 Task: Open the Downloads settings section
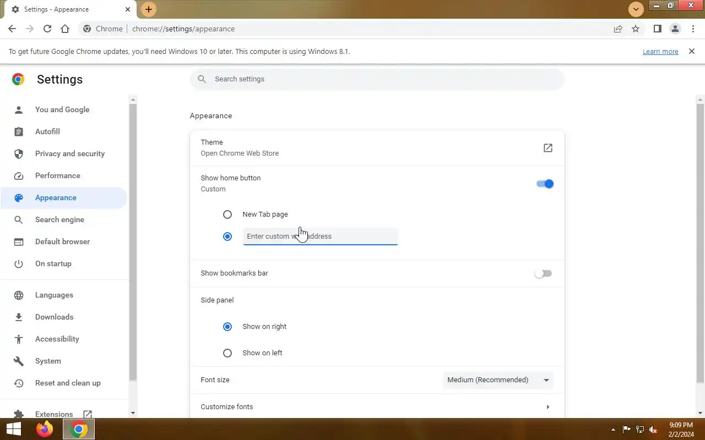point(64,317)
